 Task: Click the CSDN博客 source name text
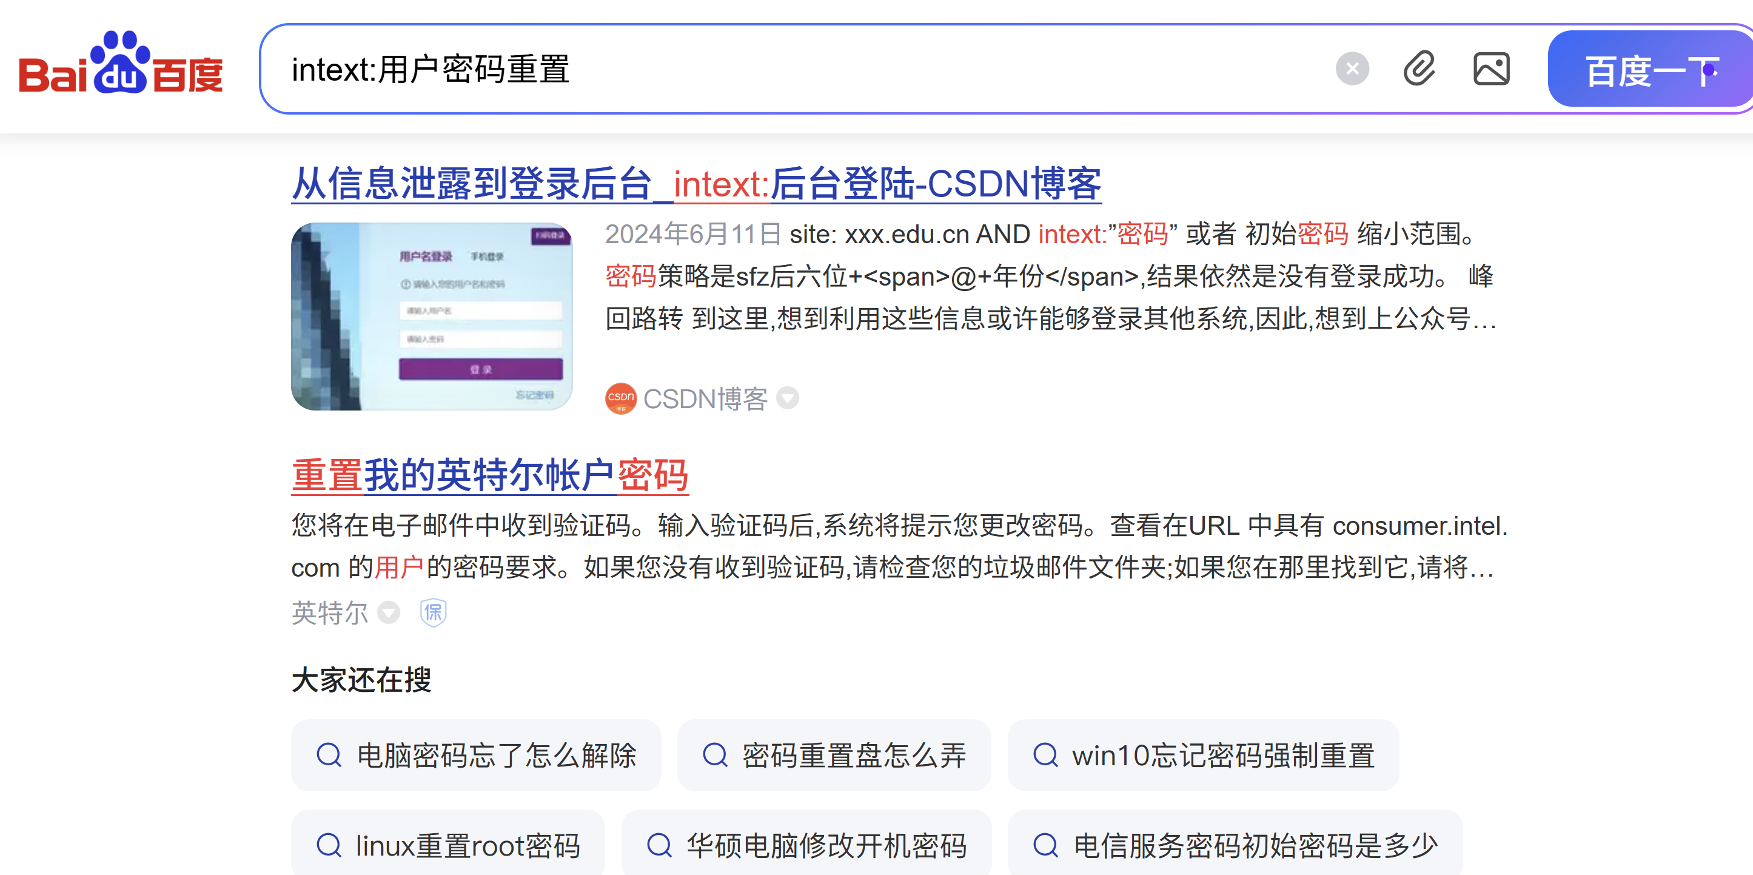[x=705, y=399]
